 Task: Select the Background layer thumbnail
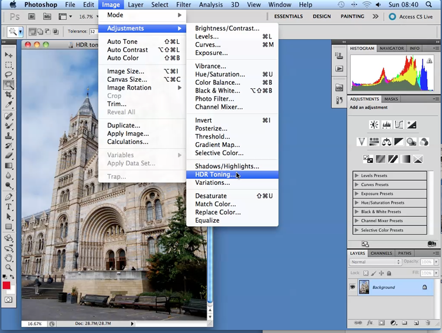tap(364, 287)
